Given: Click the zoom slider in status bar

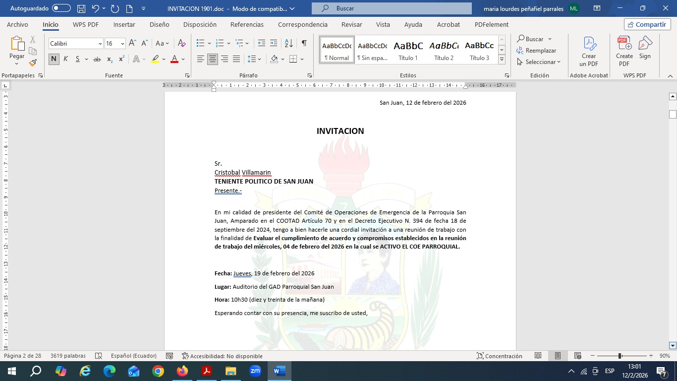Looking at the screenshot, I should click(x=620, y=356).
